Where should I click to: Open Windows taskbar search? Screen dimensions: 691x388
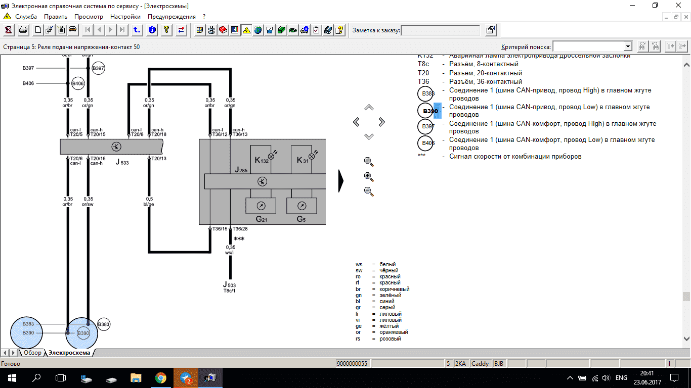point(36,377)
